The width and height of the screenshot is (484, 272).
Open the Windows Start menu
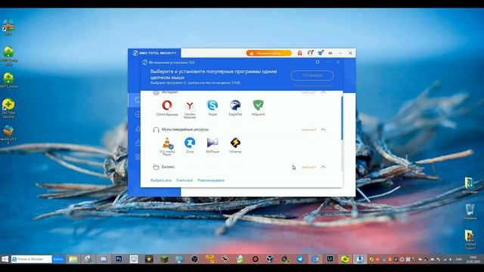tap(5, 259)
